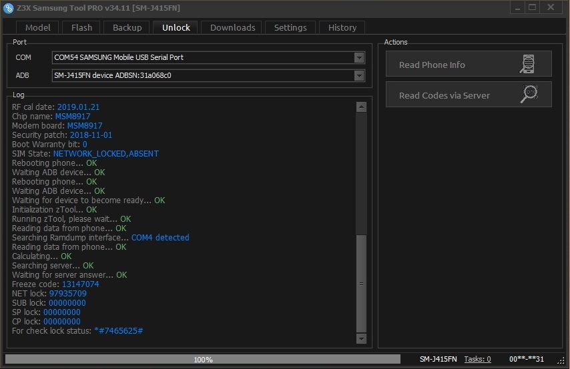Open the COM port dropdown arrow
This screenshot has height=369, width=570.
tap(359, 58)
